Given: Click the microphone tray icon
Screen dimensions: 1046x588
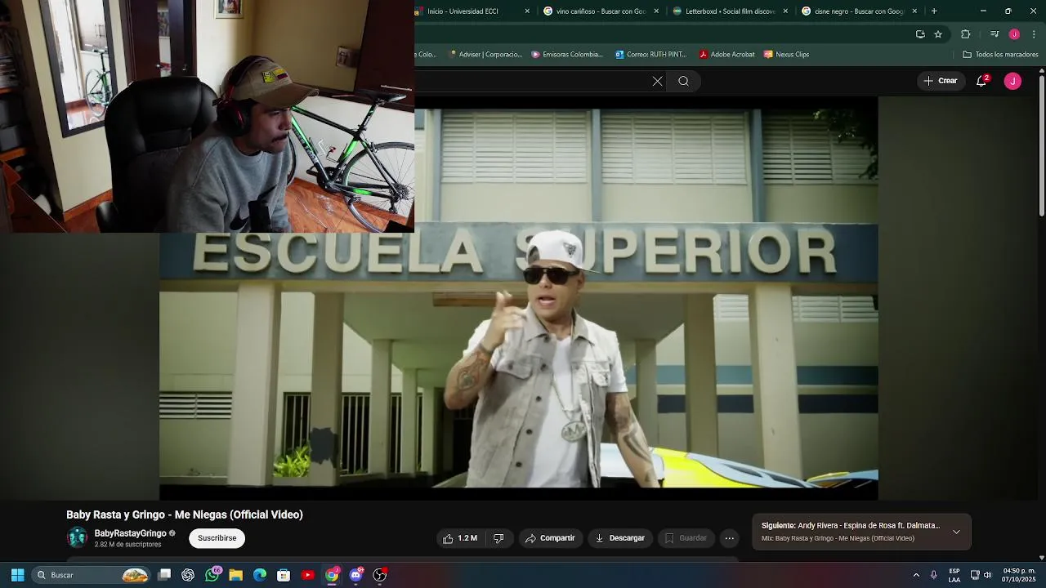Looking at the screenshot, I should [x=933, y=575].
